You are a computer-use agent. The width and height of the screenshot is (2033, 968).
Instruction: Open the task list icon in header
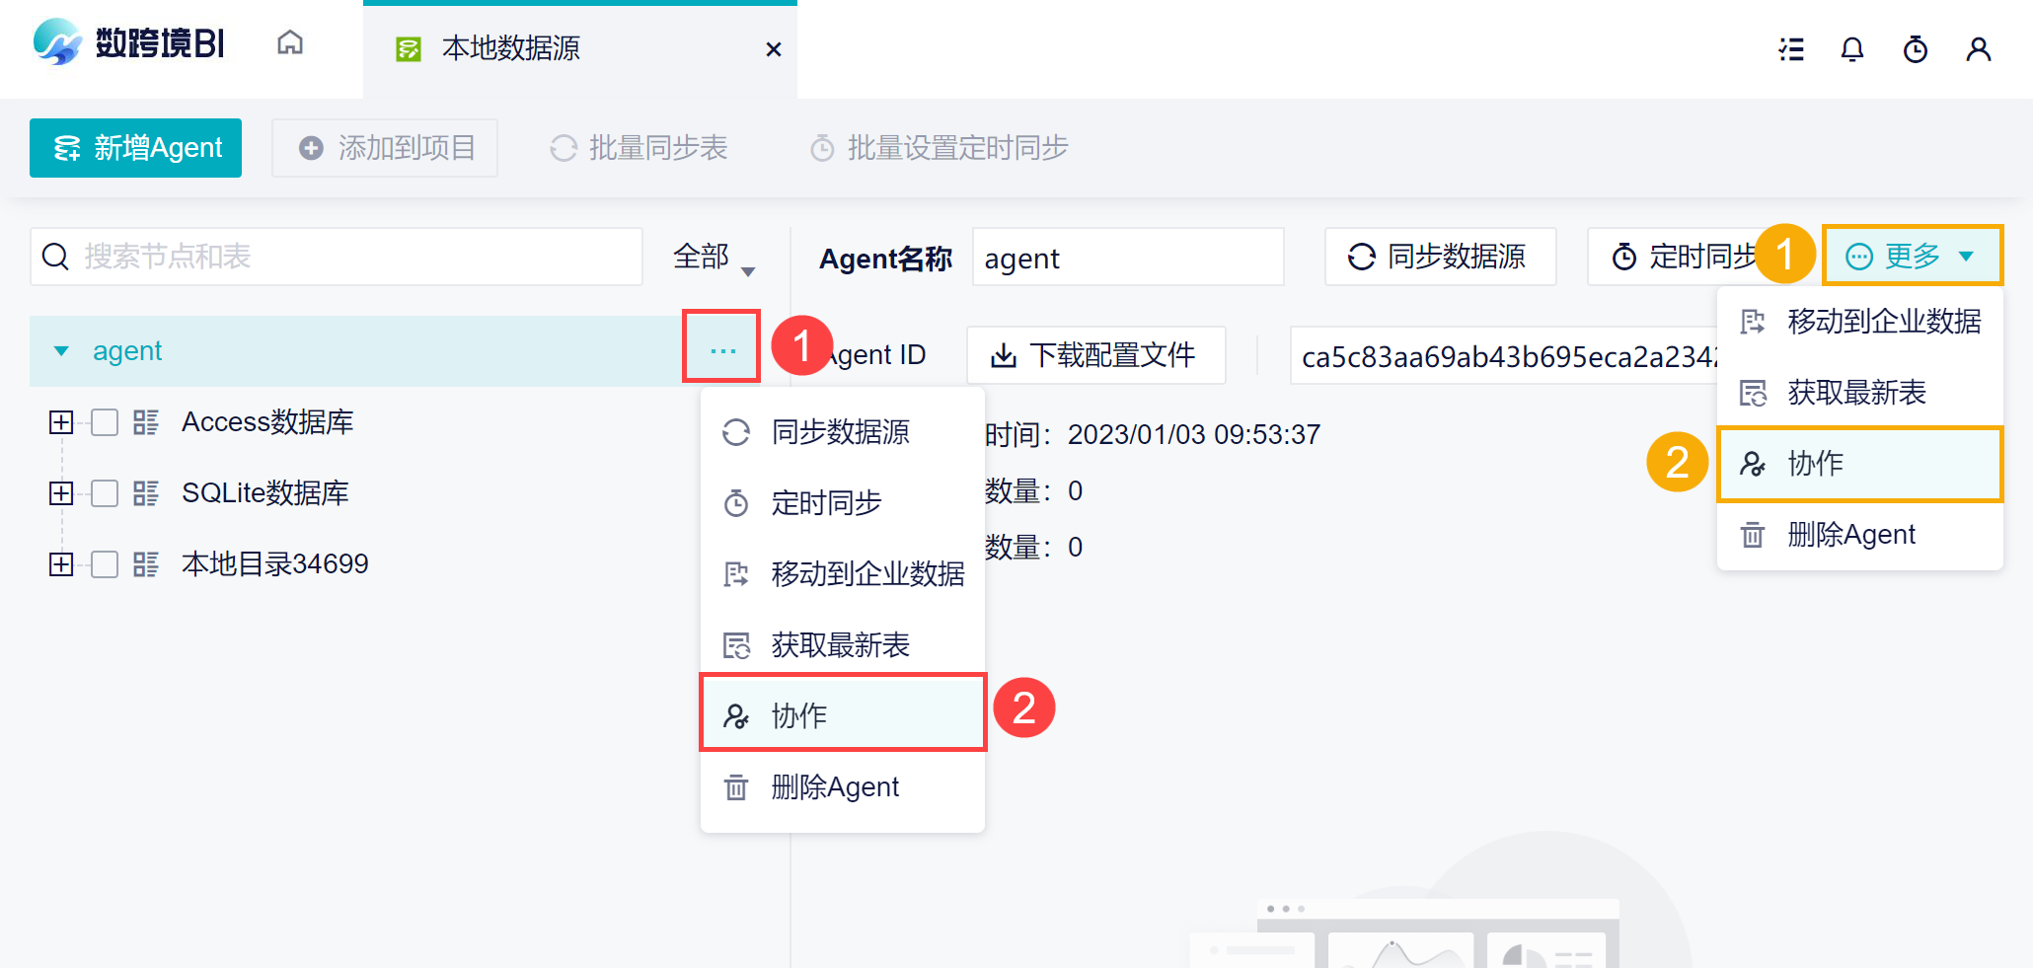pyautogui.click(x=1791, y=49)
